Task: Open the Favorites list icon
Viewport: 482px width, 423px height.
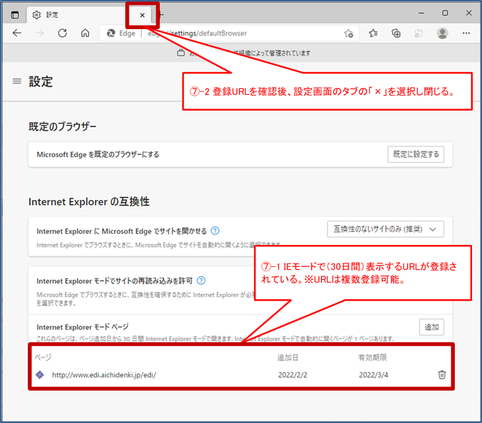Action: pyautogui.click(x=373, y=33)
